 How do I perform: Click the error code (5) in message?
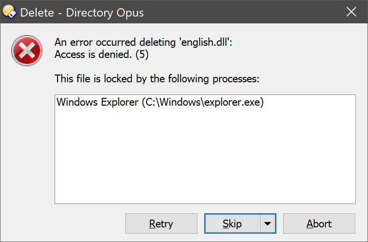(142, 55)
